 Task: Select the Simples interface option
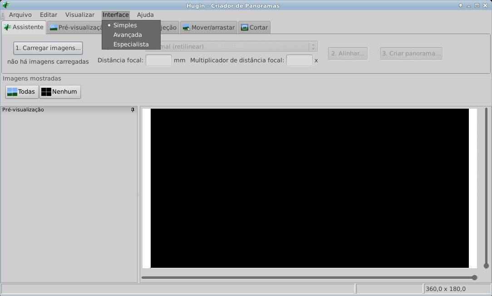125,25
